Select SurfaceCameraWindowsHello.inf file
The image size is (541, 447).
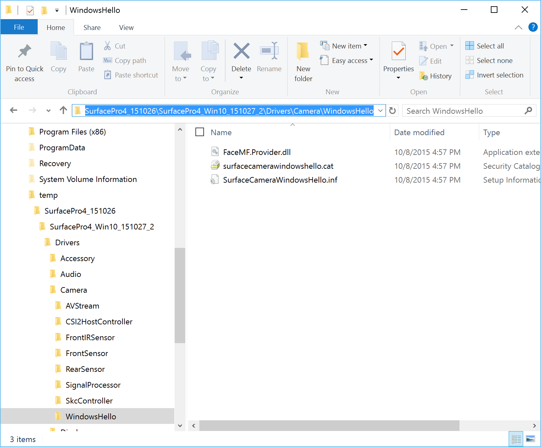pyautogui.click(x=280, y=180)
